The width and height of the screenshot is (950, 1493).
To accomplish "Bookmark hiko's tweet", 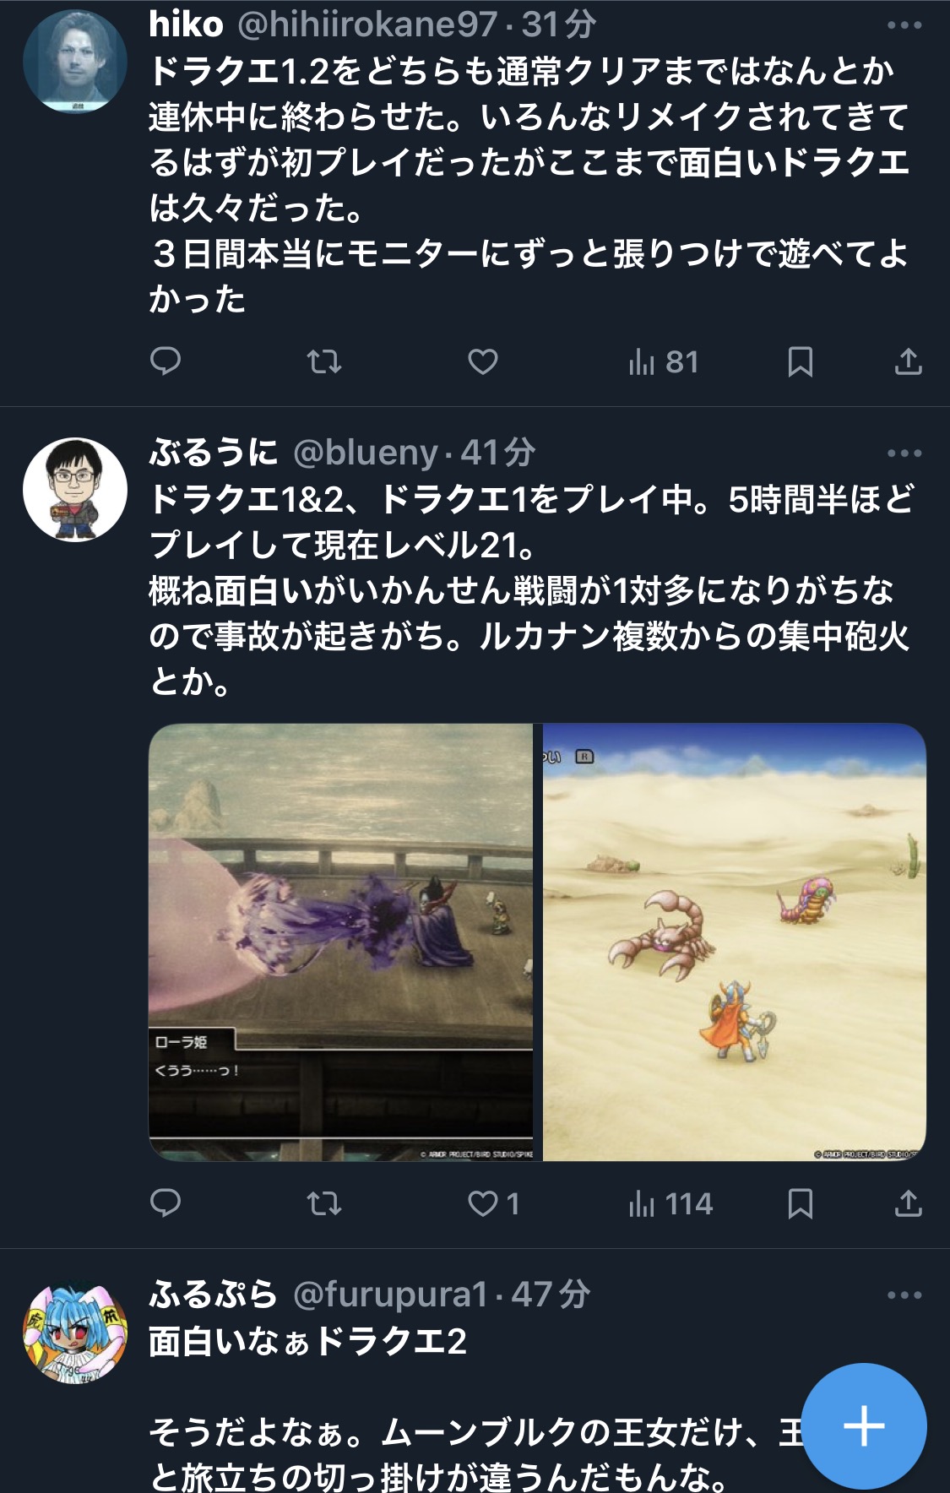I will click(800, 362).
